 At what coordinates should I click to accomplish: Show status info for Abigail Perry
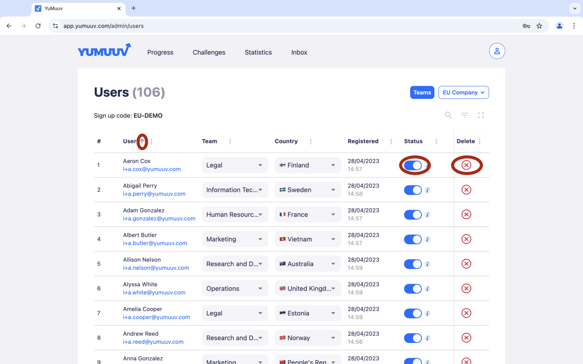click(x=428, y=190)
